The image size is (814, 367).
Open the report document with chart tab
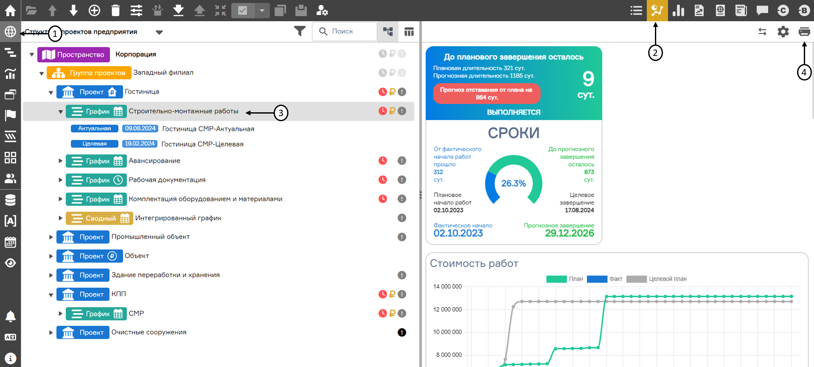coord(699,10)
